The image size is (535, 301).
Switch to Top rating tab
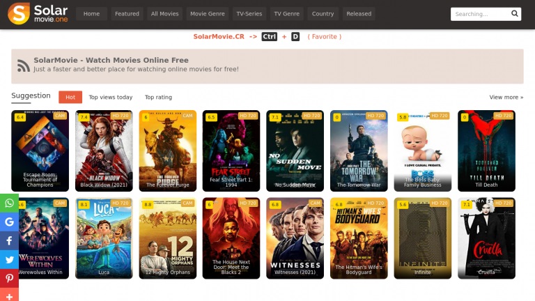[158, 98]
